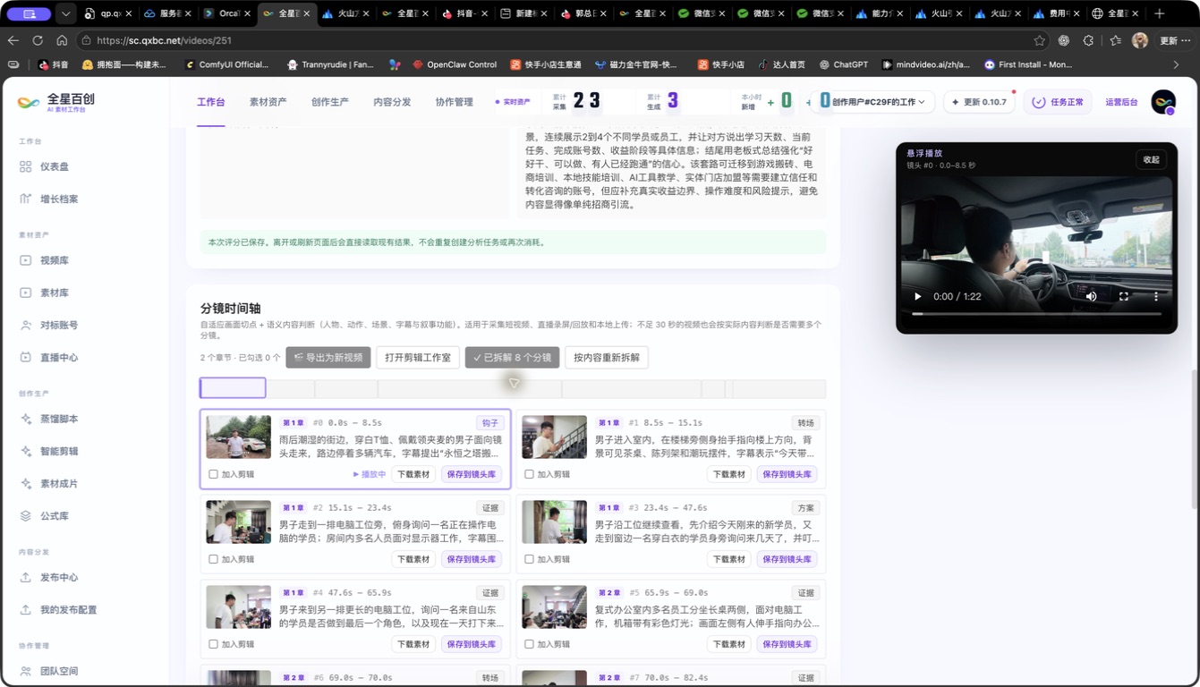Image resolution: width=1200 pixels, height=687 pixels.
Task: Open 发布中心 upload icon
Action: [x=25, y=577]
